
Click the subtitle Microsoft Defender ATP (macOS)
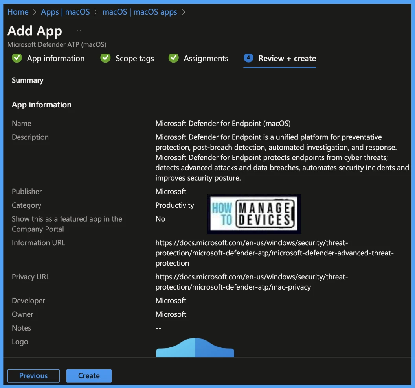[57, 44]
